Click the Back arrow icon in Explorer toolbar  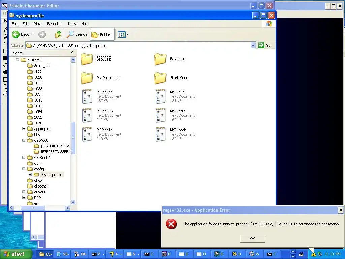click(x=15, y=34)
